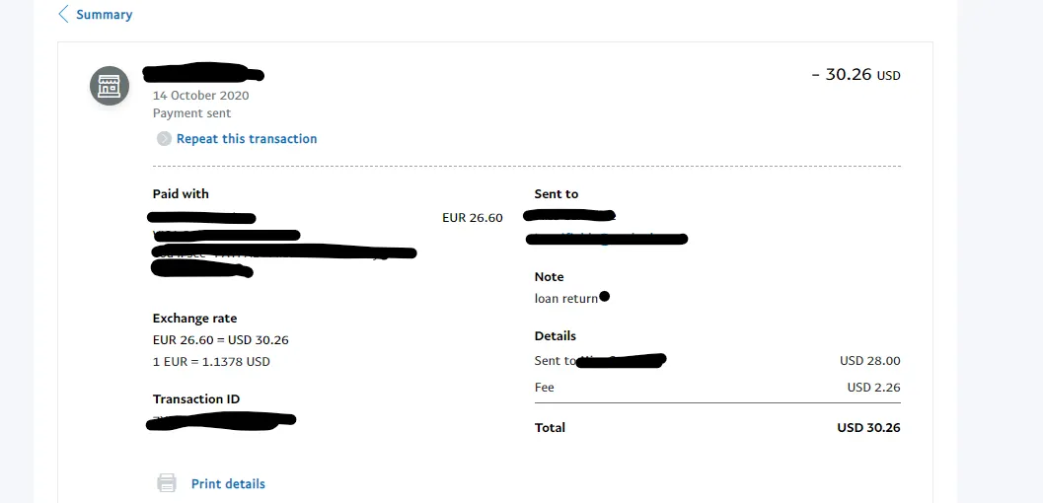
Task: Click the Payment sent status text
Action: coord(191,113)
